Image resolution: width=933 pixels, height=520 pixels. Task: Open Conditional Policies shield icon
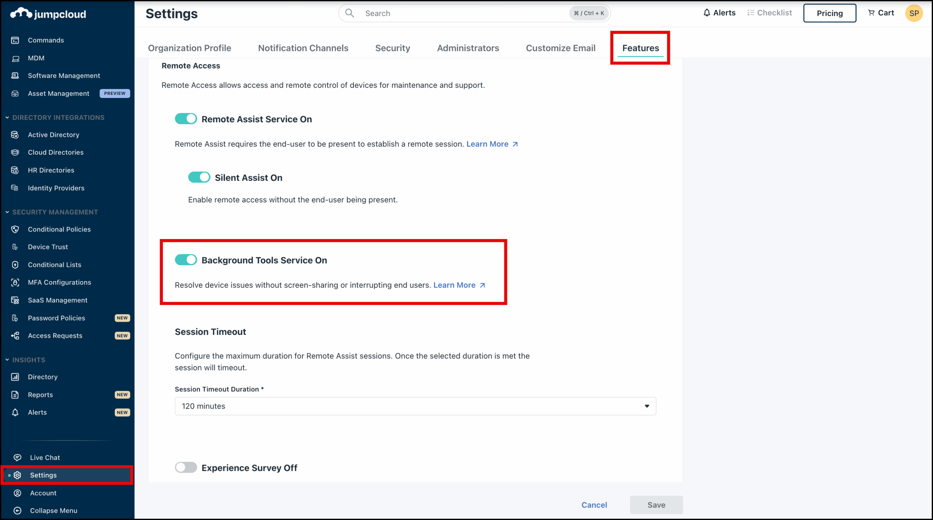(15, 229)
